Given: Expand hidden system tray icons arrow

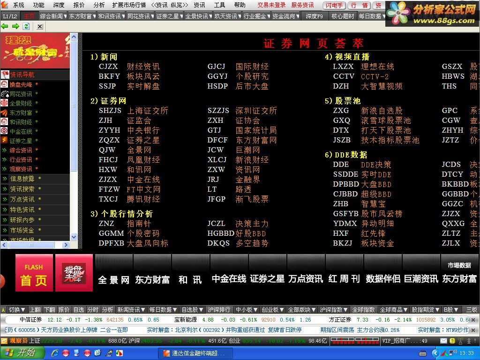Looking at the screenshot, I should pos(435,353).
